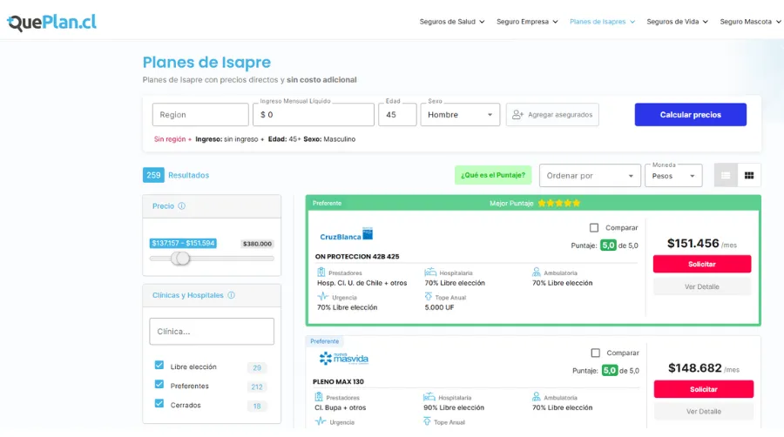Click the QuePlan.cl logo
Viewport: 784px width, 437px height.
pyautogui.click(x=51, y=22)
